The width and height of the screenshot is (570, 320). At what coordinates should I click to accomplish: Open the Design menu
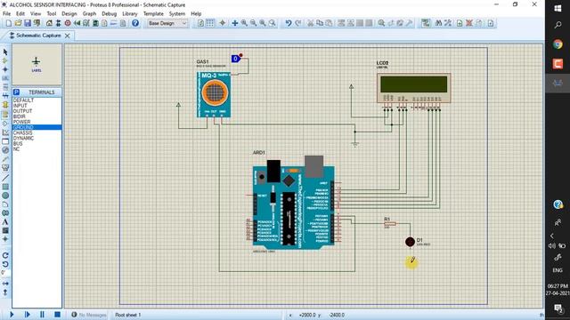69,14
